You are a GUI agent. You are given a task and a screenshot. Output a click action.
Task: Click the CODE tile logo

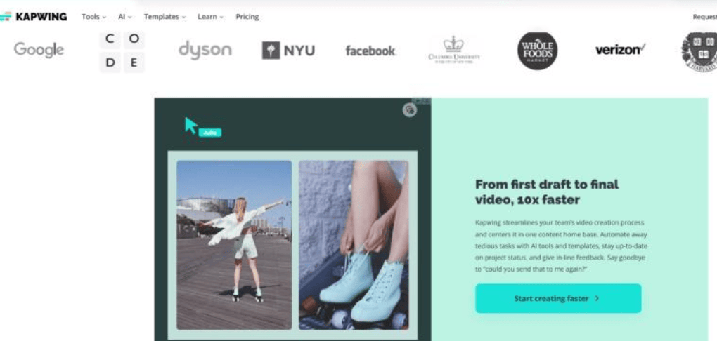pyautogui.click(x=122, y=52)
